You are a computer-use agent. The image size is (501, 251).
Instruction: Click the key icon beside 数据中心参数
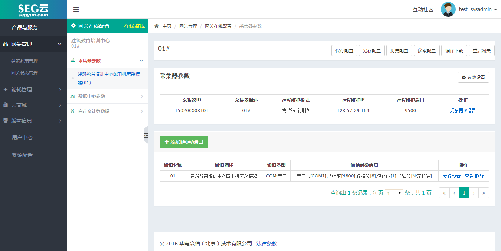(x=73, y=96)
